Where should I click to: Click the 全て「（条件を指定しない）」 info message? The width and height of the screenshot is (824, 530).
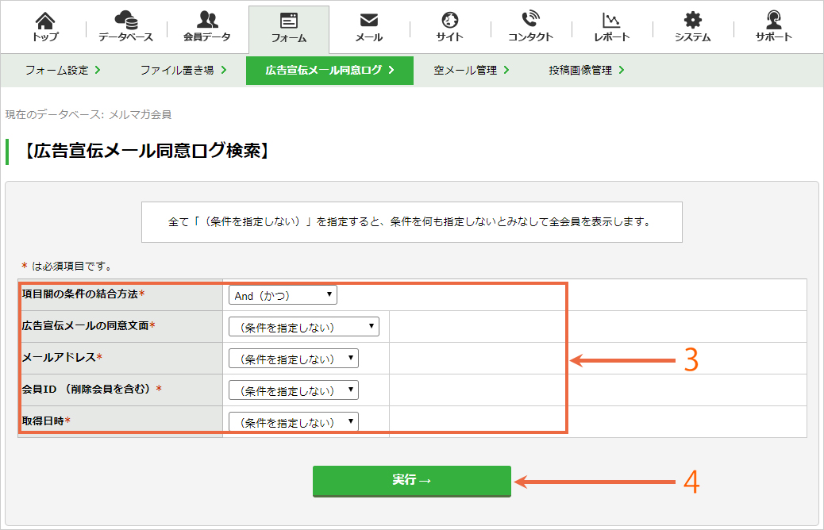[411, 222]
